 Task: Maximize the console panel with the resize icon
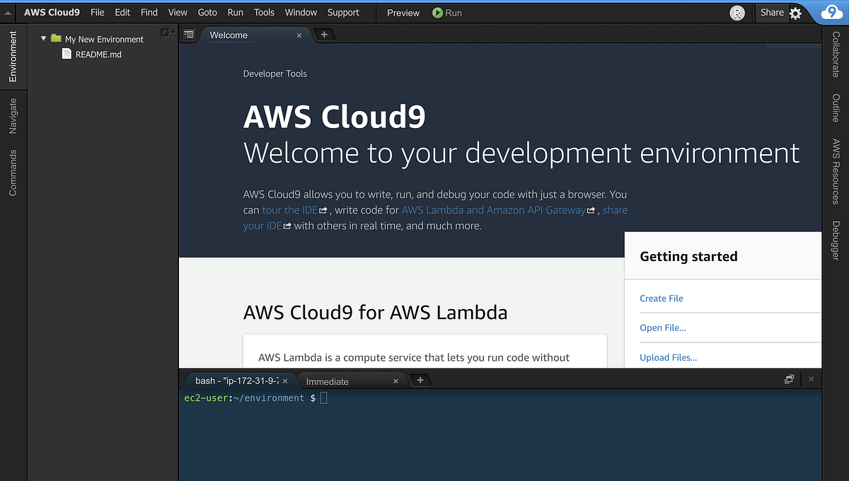point(788,379)
